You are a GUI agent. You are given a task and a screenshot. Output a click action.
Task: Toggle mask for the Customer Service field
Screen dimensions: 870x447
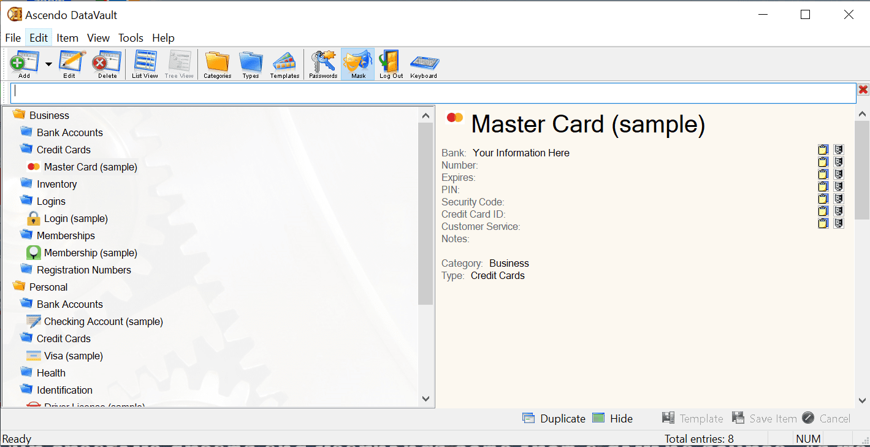839,223
